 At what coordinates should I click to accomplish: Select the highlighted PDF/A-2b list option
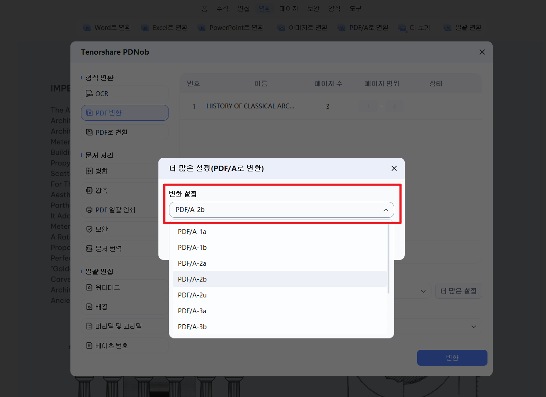[x=280, y=279]
